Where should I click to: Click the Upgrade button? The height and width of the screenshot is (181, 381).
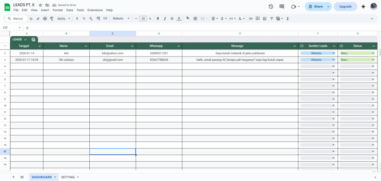pyautogui.click(x=345, y=7)
